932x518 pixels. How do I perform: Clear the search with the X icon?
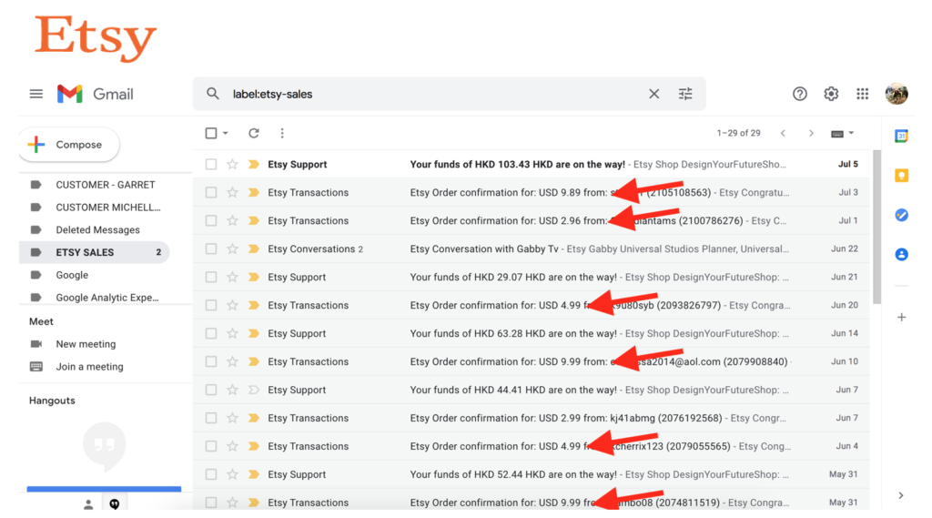(653, 94)
